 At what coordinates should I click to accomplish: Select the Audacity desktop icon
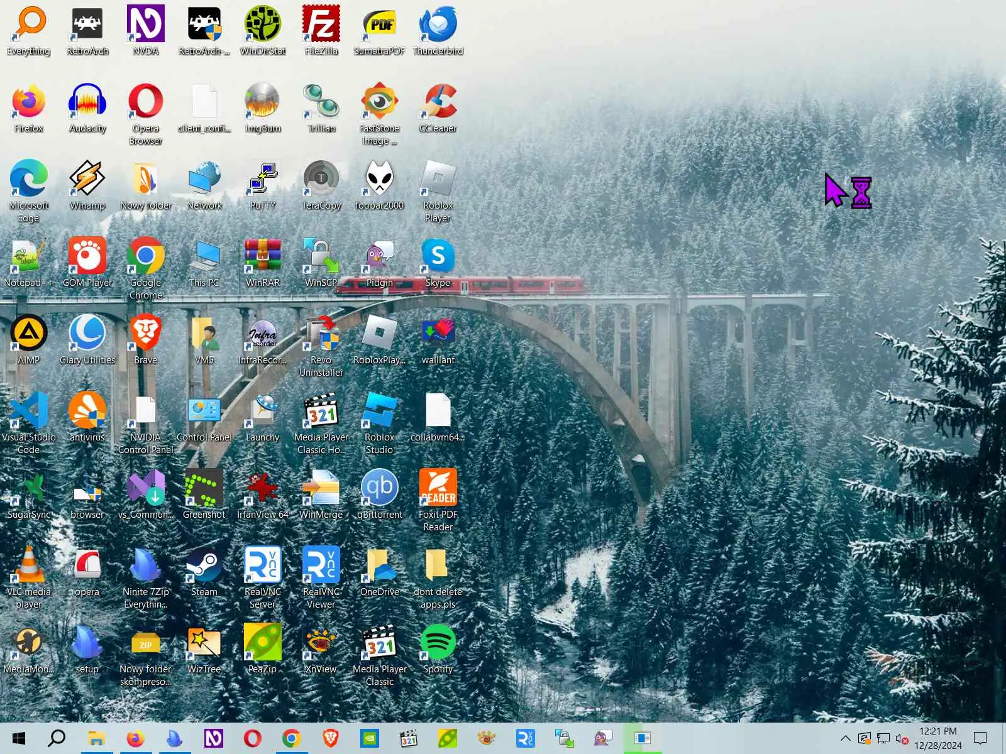pyautogui.click(x=87, y=107)
